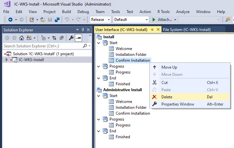The width and height of the screenshot is (234, 148).
Task: Collapse the Start node under Install
Action: [x=99, y=43]
